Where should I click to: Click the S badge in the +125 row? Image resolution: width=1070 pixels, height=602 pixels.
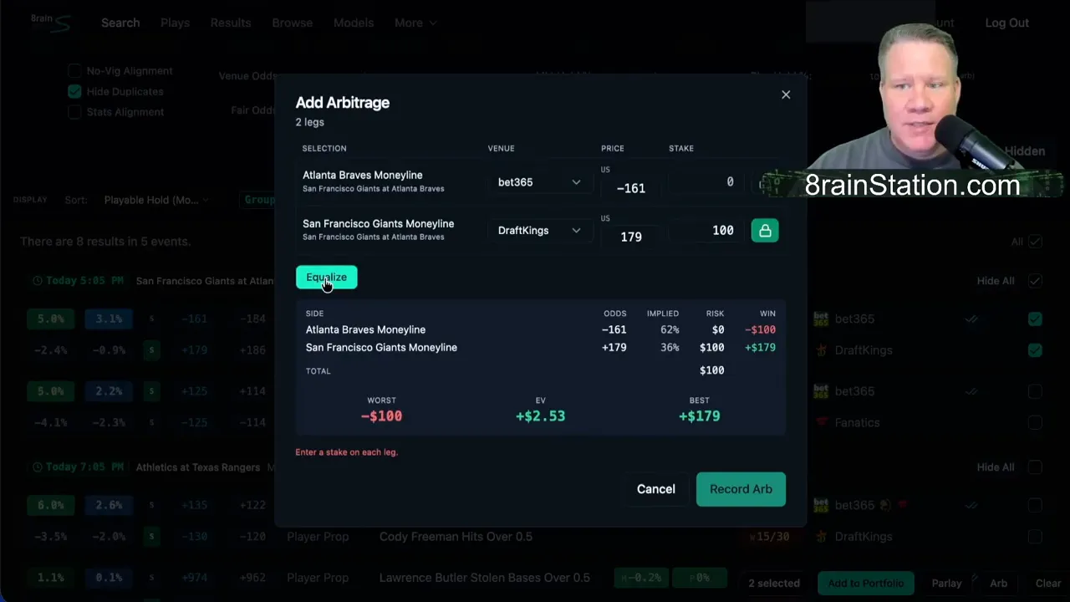point(151,391)
